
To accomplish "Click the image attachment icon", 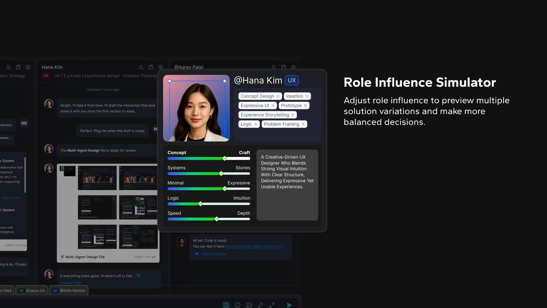I will 249,305.
